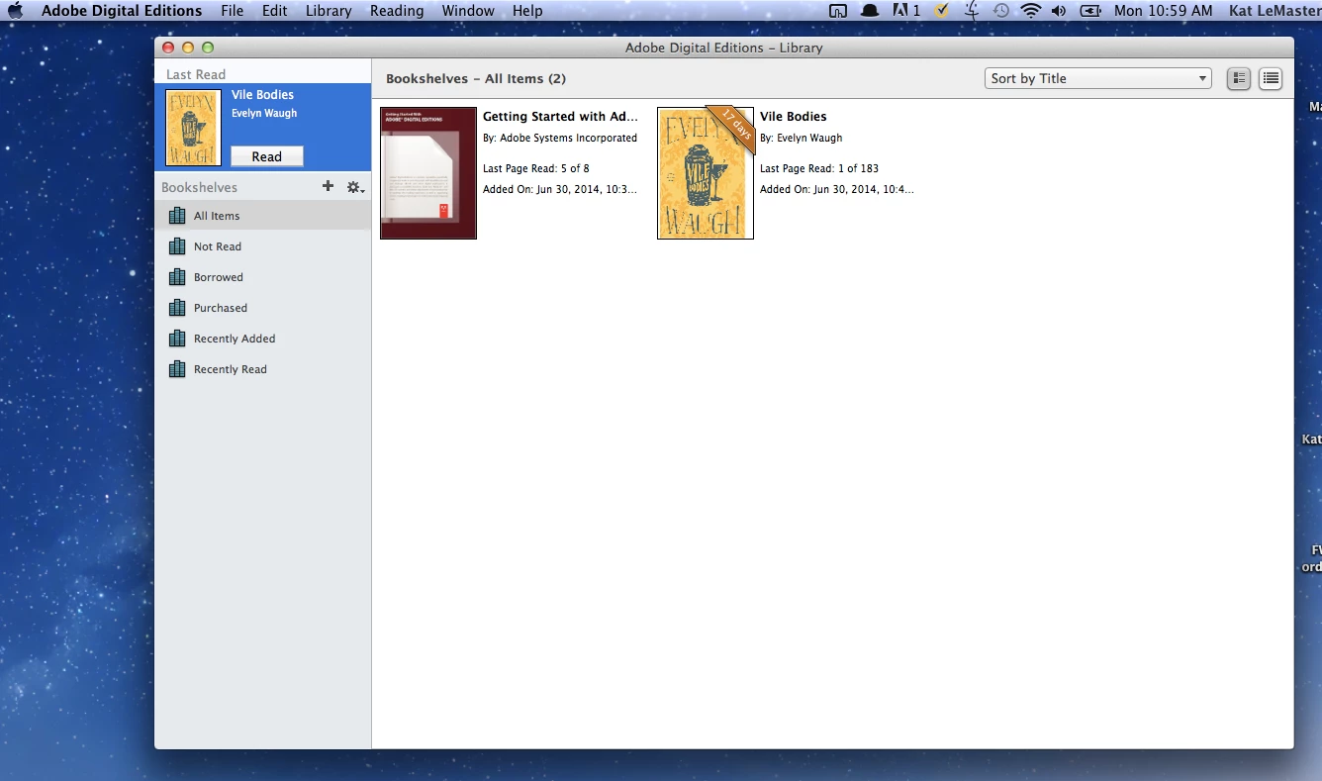
Task: Close the Library window with red button
Action: point(168,48)
